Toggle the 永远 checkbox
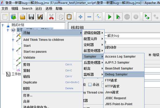Screen dimensions: 160x108 click(90, 84)
